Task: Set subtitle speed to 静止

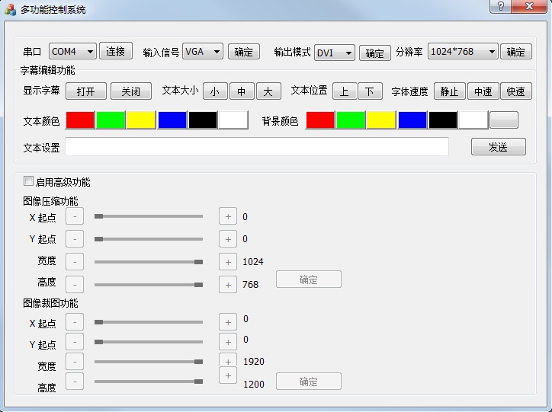Action: (x=449, y=91)
